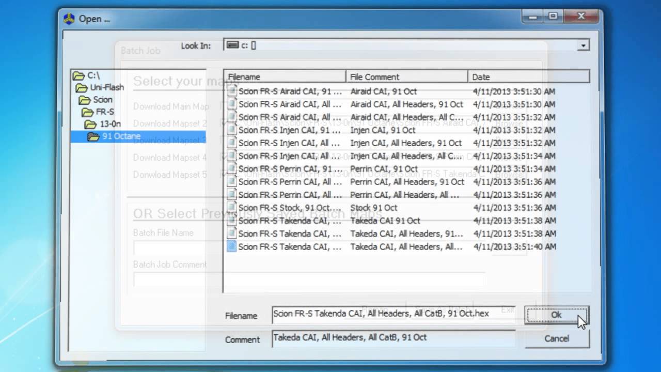Select Uni-Flash label in folder tree
Image resolution: width=661 pixels, height=372 pixels.
tap(107, 87)
